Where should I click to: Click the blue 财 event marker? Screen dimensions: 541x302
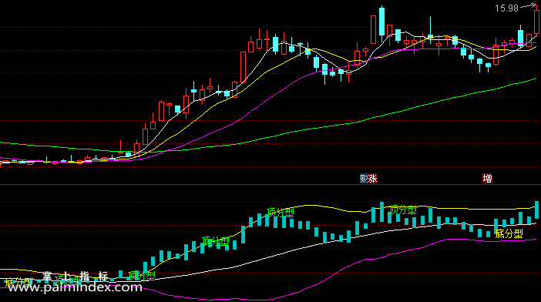(x=364, y=179)
